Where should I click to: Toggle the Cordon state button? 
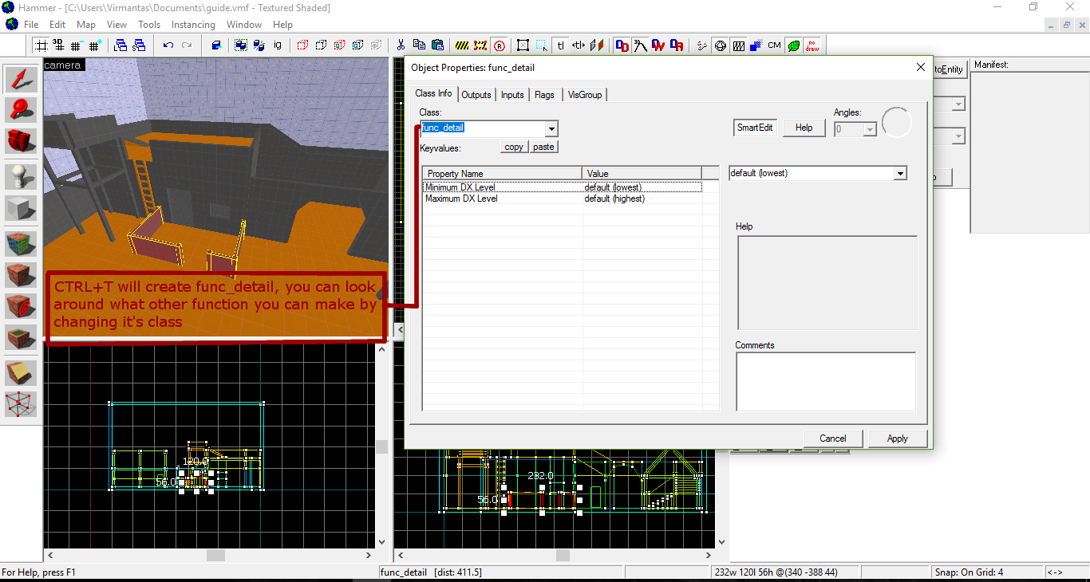pos(462,45)
